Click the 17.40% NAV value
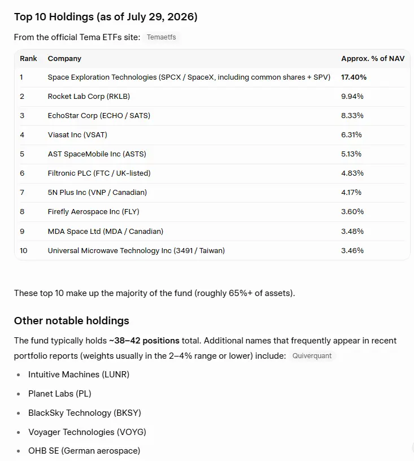 pyautogui.click(x=354, y=77)
